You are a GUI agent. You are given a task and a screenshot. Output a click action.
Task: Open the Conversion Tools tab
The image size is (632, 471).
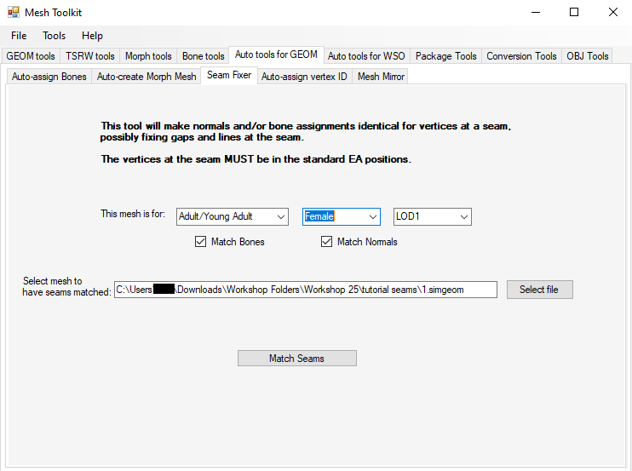(521, 56)
